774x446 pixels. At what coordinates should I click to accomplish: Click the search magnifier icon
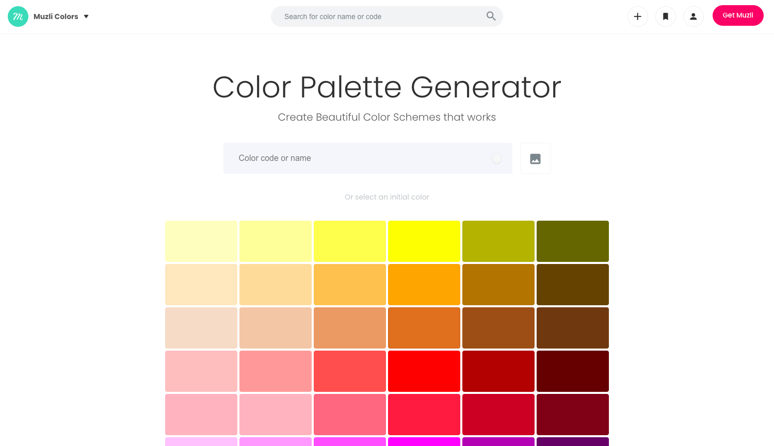coord(491,16)
